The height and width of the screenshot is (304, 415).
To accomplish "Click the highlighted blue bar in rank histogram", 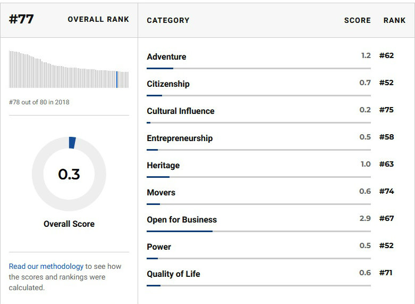I will (x=117, y=79).
